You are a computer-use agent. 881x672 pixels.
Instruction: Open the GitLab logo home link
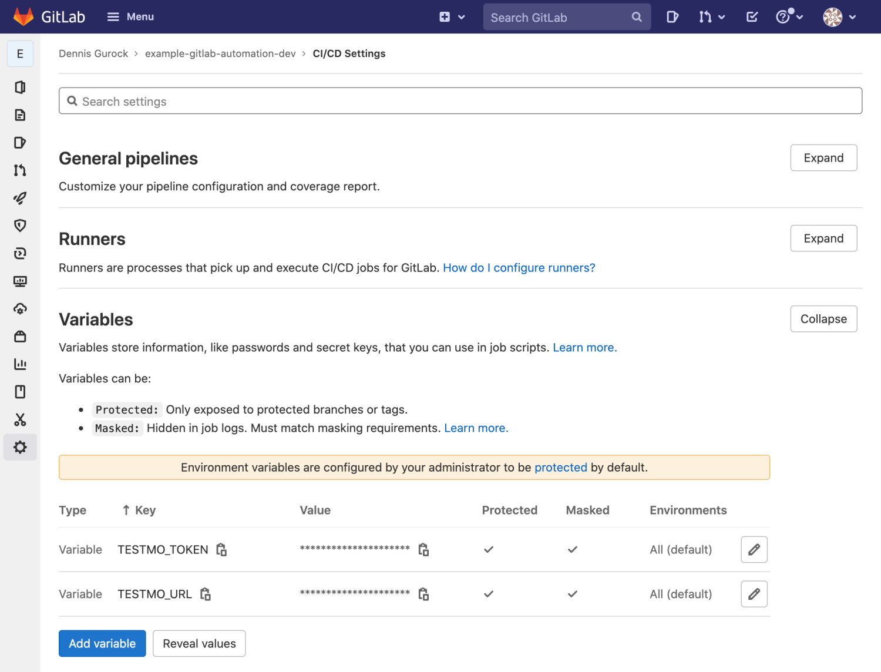[49, 16]
